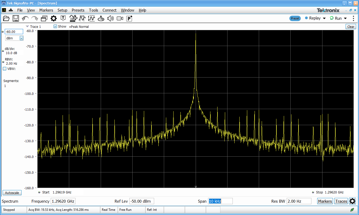Click the video camera toolbar icon

coord(120,18)
